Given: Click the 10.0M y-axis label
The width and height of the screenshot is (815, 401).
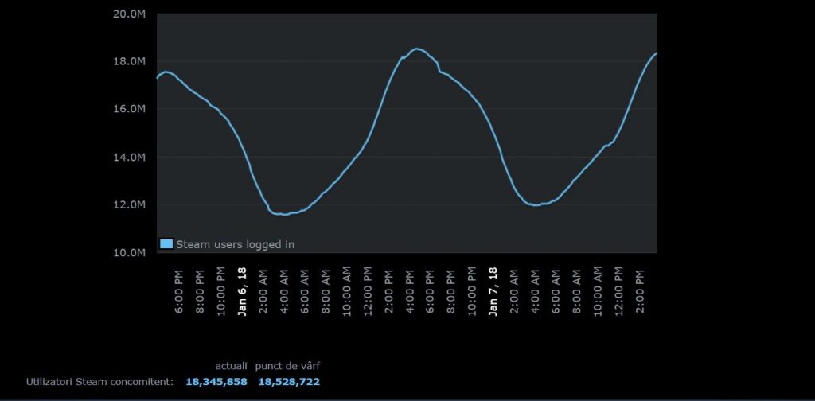Looking at the screenshot, I should tap(128, 252).
